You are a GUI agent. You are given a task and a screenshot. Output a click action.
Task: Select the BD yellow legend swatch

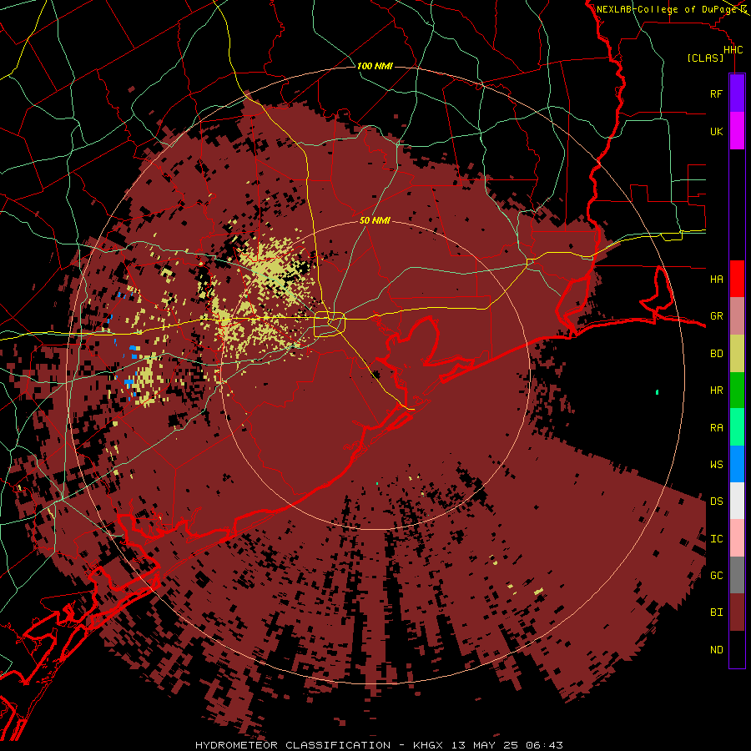point(737,354)
